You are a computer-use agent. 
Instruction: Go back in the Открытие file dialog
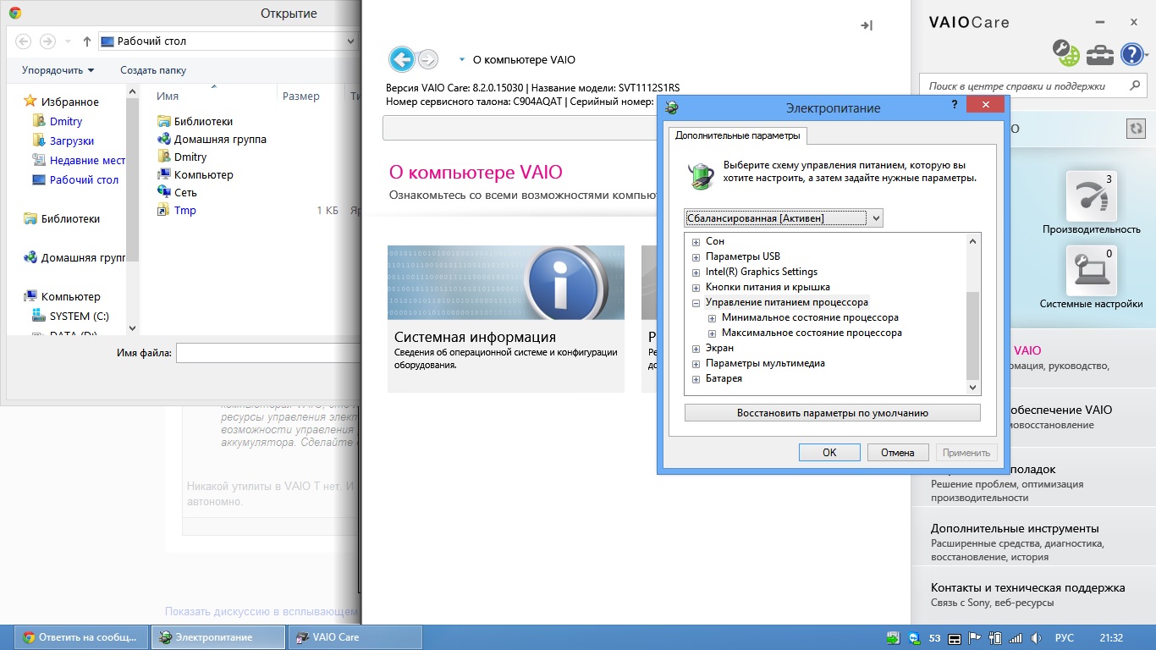point(24,41)
